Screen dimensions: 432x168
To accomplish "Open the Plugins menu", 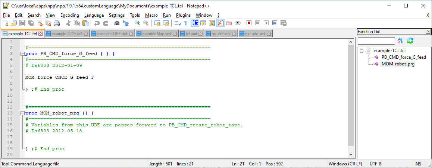I will pyautogui.click(x=184, y=15).
